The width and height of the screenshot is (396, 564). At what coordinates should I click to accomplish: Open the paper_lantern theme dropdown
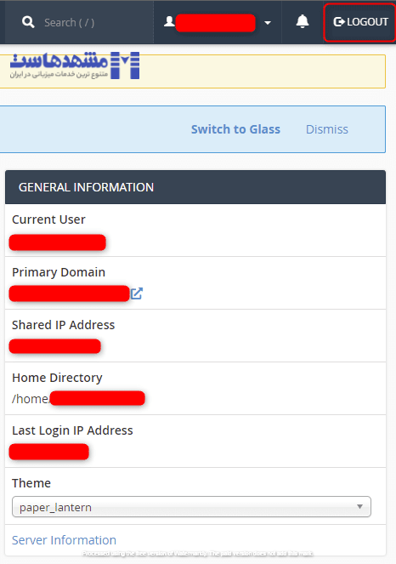[191, 507]
